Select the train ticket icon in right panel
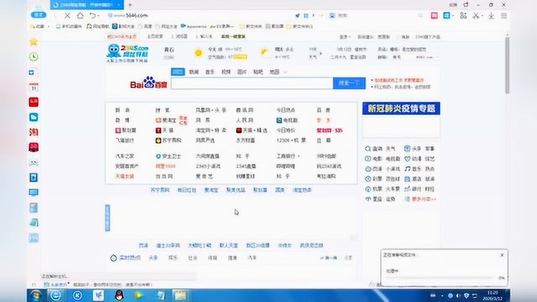Image resolution: width=537 pixels, height=302 pixels. tap(391, 189)
